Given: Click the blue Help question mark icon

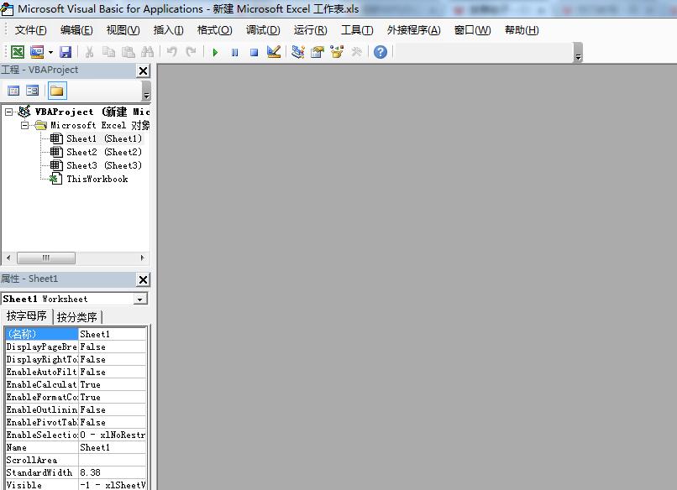Looking at the screenshot, I should click(380, 52).
